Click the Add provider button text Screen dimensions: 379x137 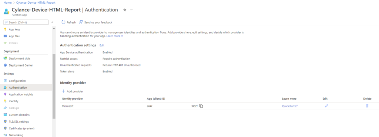75,92
